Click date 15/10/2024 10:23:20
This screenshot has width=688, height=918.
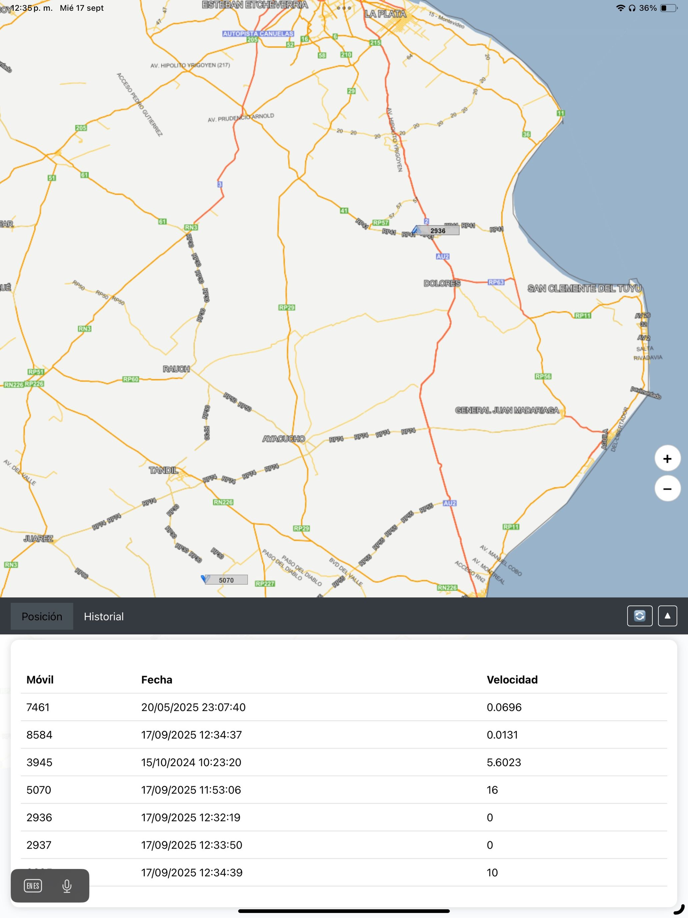pyautogui.click(x=191, y=762)
